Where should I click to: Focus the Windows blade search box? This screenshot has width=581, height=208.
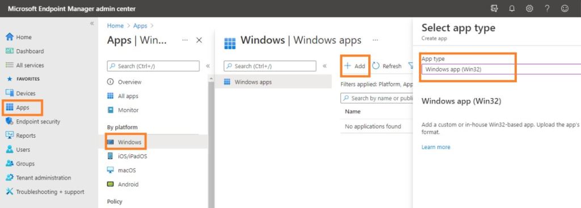click(x=270, y=66)
